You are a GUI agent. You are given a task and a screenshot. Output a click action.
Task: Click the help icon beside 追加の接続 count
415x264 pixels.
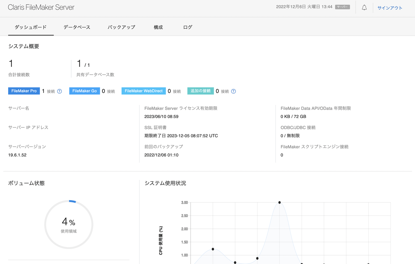[x=233, y=91]
